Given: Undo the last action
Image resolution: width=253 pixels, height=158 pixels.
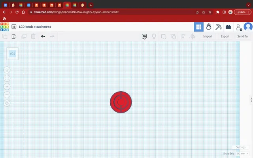Looking at the screenshot, I should tap(43, 36).
